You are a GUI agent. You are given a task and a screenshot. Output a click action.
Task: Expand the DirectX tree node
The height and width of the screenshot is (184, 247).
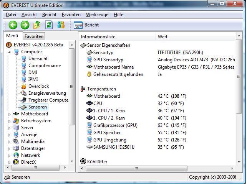9,162
